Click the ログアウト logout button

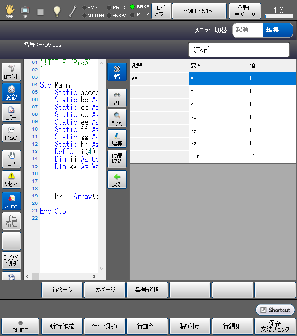point(161,11)
